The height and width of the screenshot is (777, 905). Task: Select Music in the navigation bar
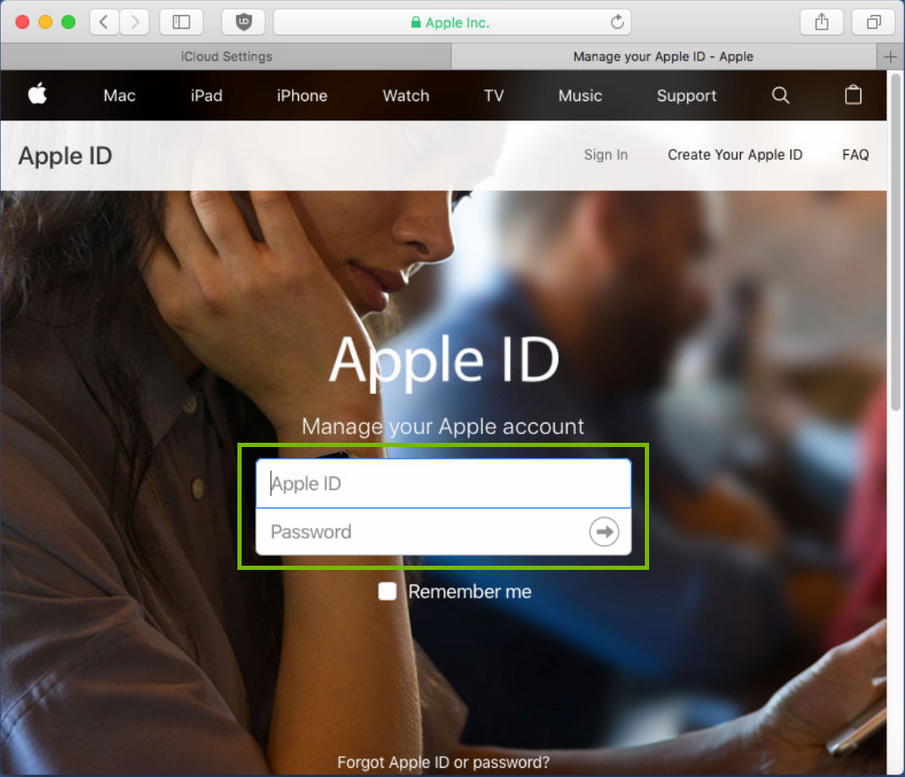(x=580, y=95)
